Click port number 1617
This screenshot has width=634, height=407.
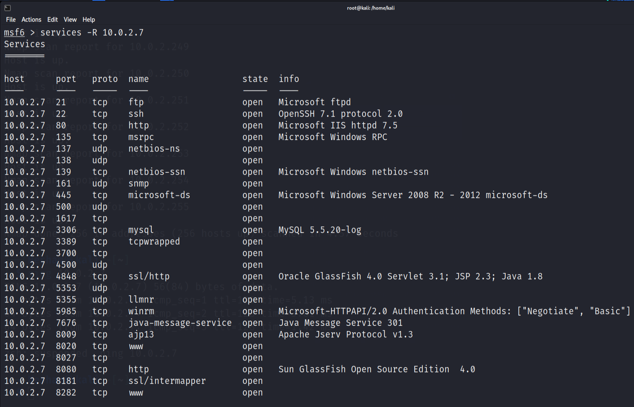66,218
